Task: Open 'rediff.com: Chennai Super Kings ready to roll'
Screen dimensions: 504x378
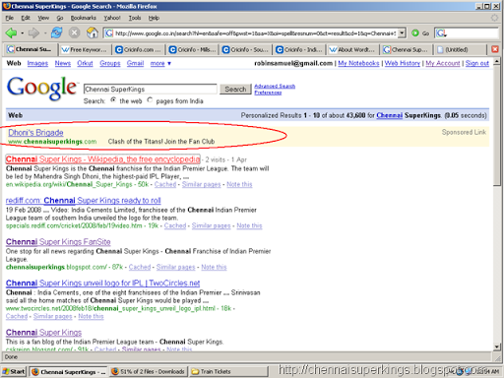Action: tap(84, 201)
